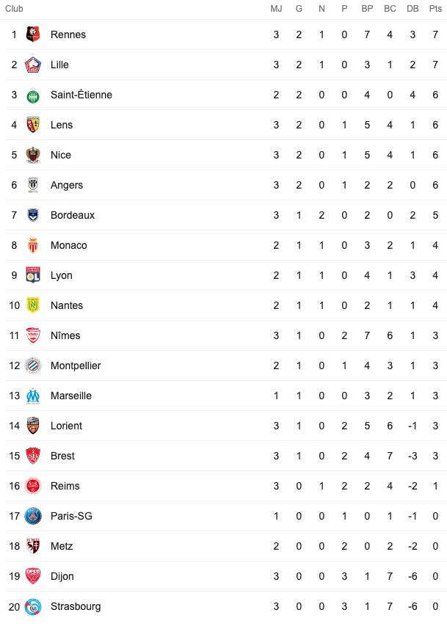Select the Nice team name
The image size is (447, 629).
click(x=61, y=156)
